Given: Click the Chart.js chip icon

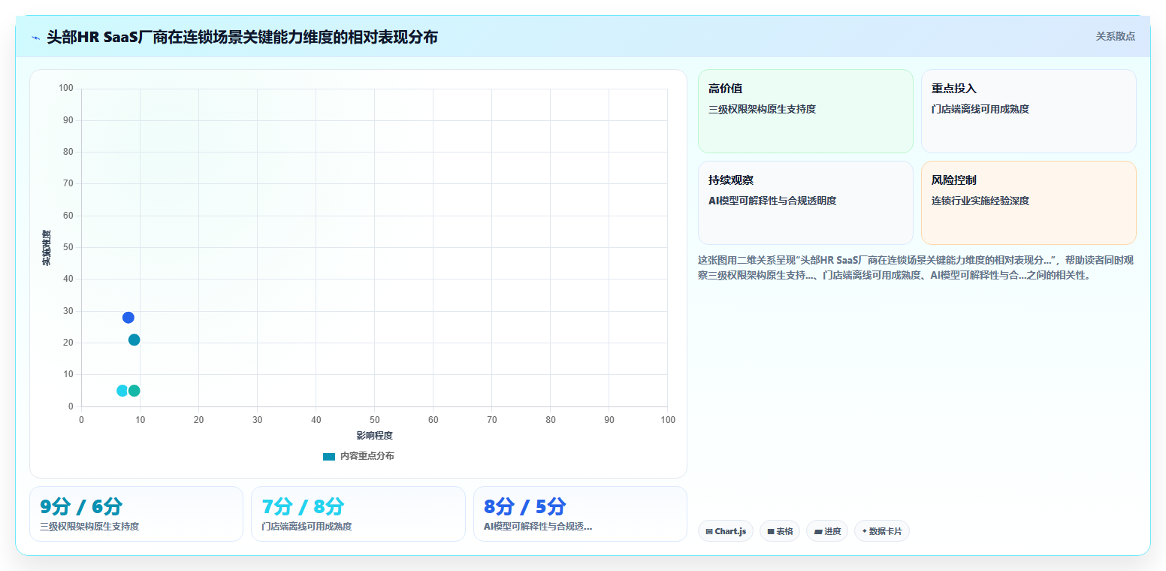Looking at the screenshot, I should (709, 531).
